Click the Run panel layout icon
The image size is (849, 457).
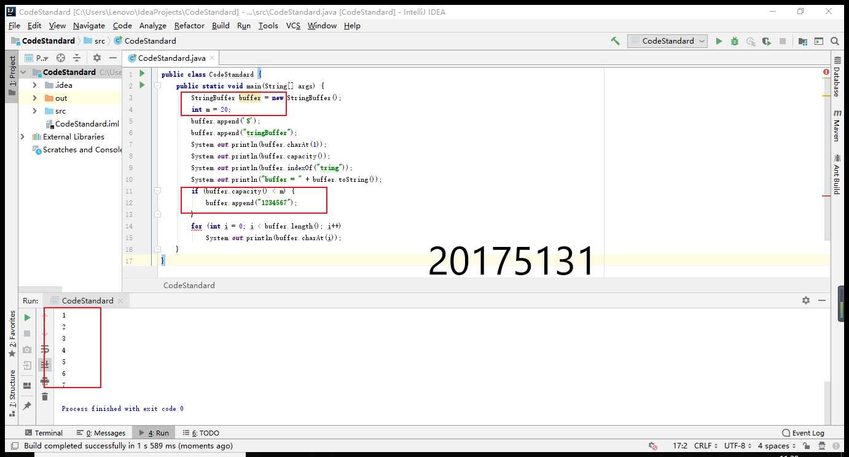point(27,386)
